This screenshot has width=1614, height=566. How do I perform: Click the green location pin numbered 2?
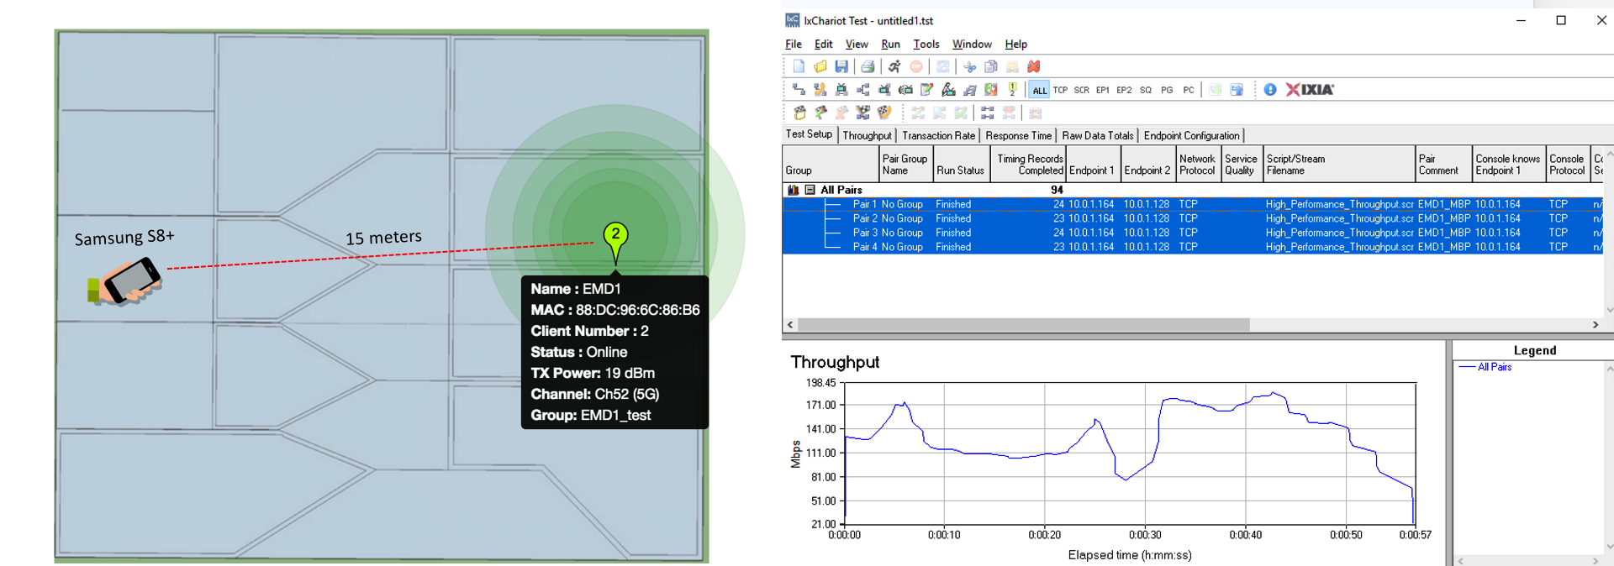click(616, 244)
